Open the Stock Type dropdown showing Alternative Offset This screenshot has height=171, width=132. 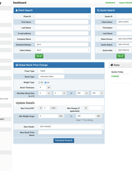pyautogui.click(x=51, y=77)
